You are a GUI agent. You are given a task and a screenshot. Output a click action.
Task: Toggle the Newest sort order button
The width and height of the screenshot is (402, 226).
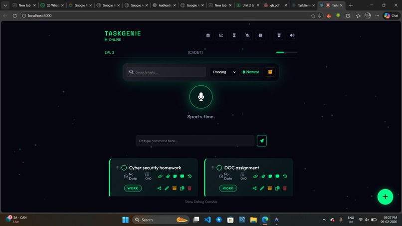(x=251, y=72)
